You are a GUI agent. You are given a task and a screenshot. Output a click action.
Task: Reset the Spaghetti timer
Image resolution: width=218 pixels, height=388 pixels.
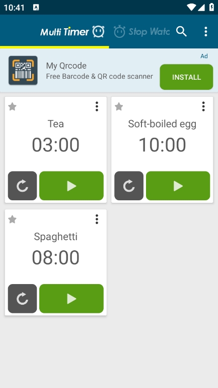coord(22,298)
